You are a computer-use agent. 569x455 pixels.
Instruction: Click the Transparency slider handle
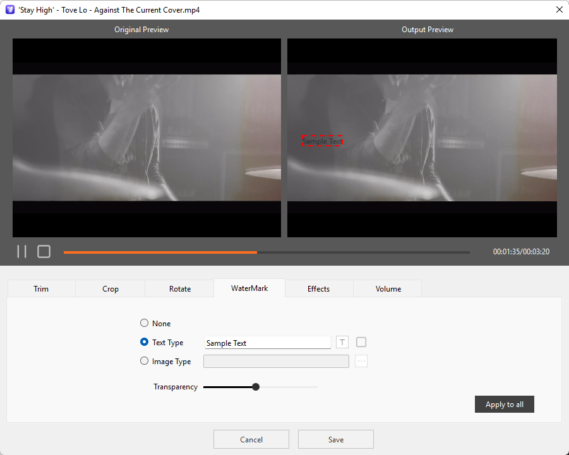coord(256,387)
